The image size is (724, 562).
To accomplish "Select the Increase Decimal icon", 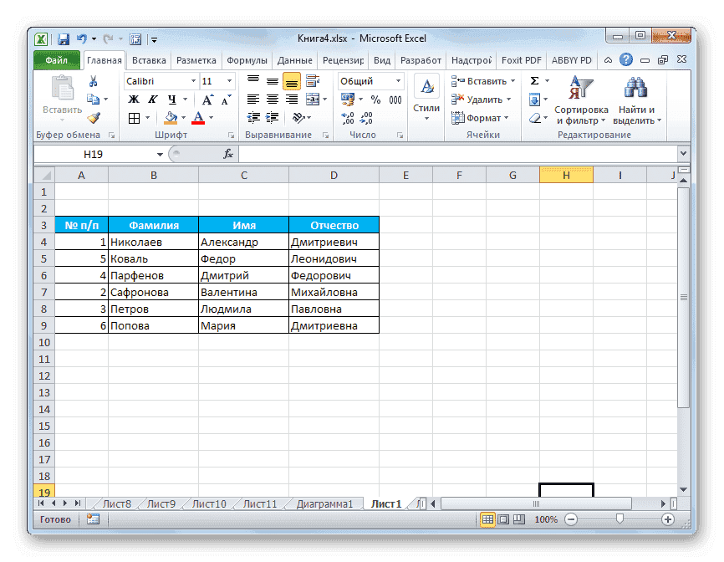I will coord(348,117).
